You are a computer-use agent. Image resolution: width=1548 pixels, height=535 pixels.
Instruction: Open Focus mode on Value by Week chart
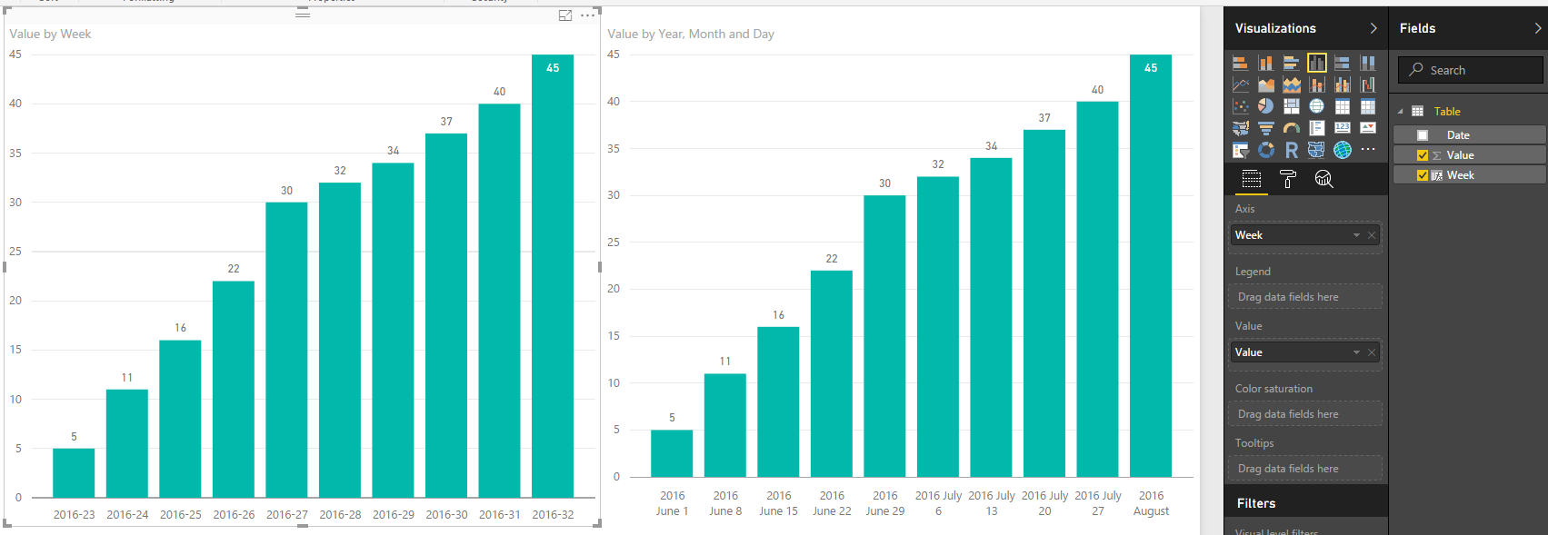(x=565, y=15)
